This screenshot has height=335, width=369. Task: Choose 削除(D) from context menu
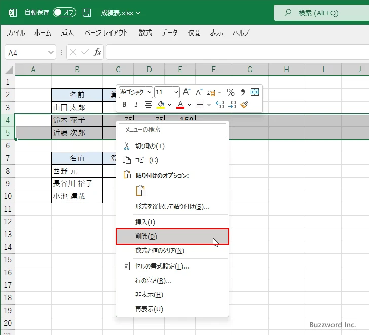coord(172,237)
